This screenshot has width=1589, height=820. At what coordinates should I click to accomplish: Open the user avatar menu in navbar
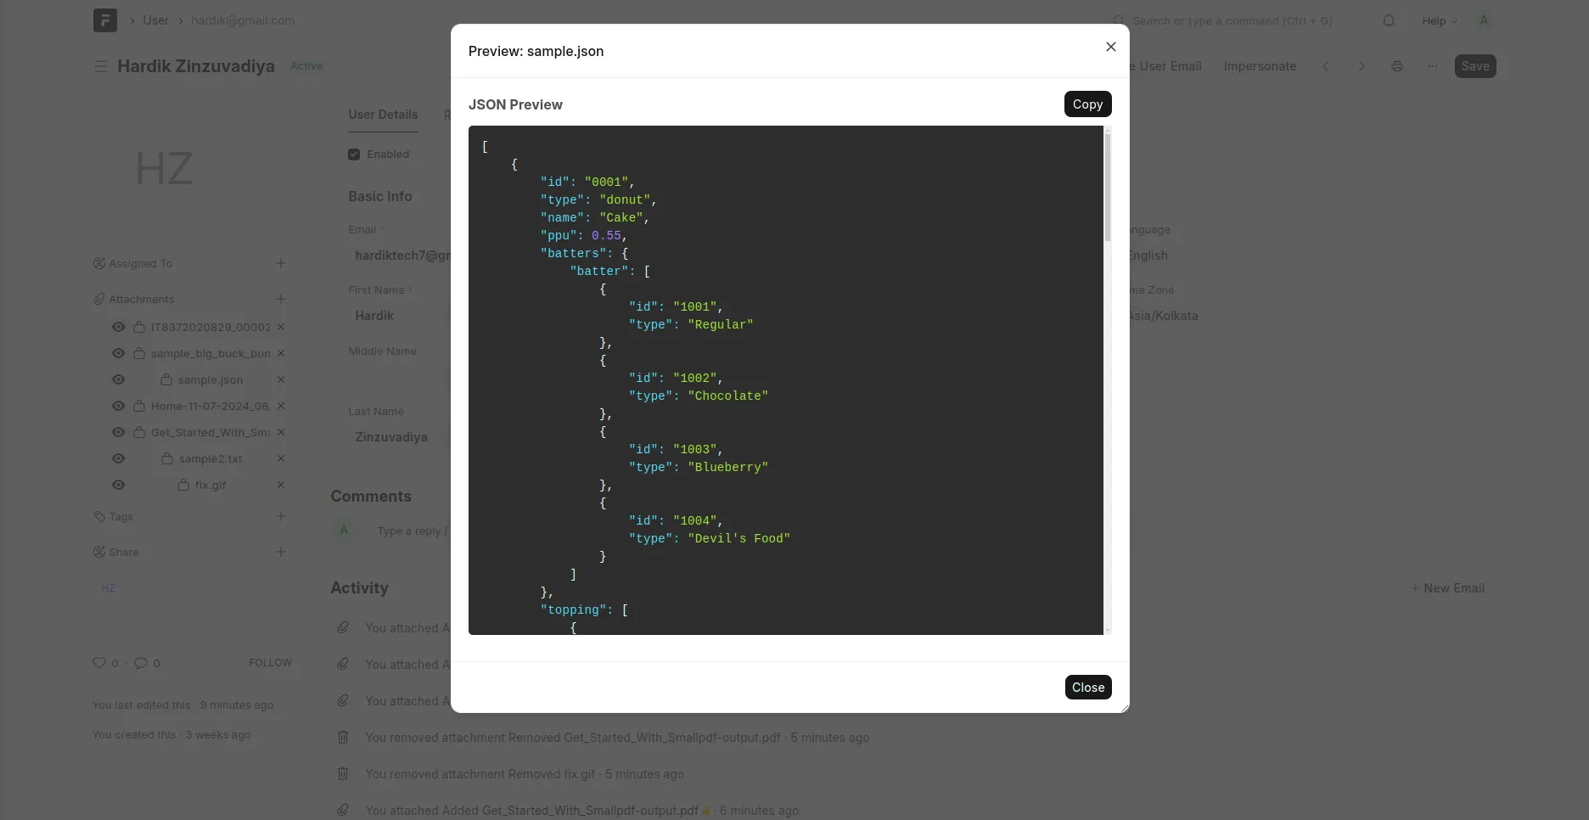[1484, 20]
